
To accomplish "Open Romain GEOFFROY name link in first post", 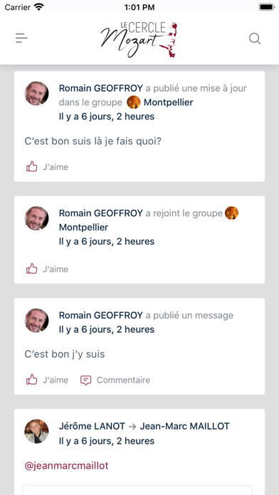I will pyautogui.click(x=101, y=88).
